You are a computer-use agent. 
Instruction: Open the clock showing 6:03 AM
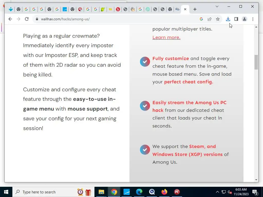pos(241,192)
